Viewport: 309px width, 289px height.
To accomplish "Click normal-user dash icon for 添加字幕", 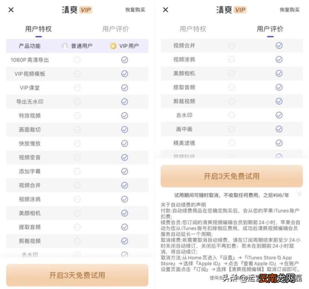I will click(x=77, y=171).
